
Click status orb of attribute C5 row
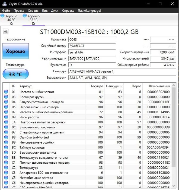[6, 177]
